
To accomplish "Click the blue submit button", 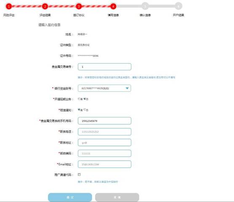I will tap(70, 197).
